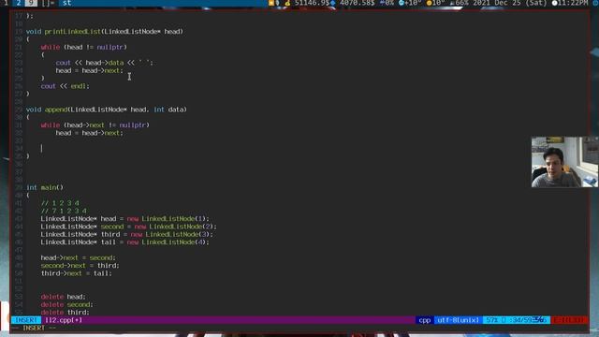This screenshot has height=337, width=599.
Task: Click the 66% status indicator
Action: point(460,3)
